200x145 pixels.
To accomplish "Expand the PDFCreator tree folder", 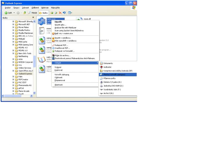I will click(13, 79).
